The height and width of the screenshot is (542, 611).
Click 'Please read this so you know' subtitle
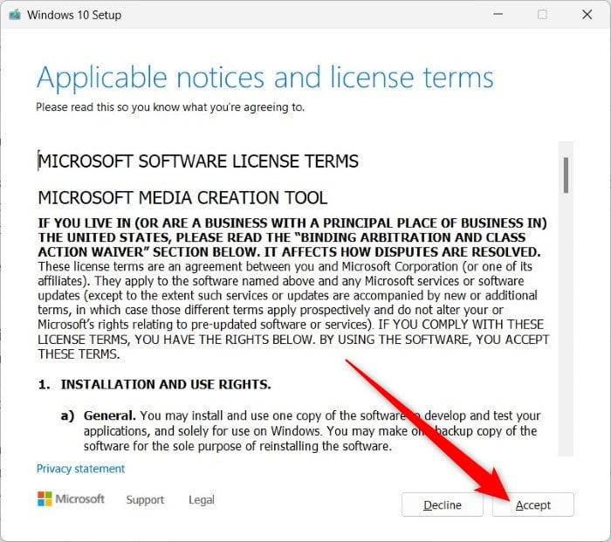pos(170,106)
